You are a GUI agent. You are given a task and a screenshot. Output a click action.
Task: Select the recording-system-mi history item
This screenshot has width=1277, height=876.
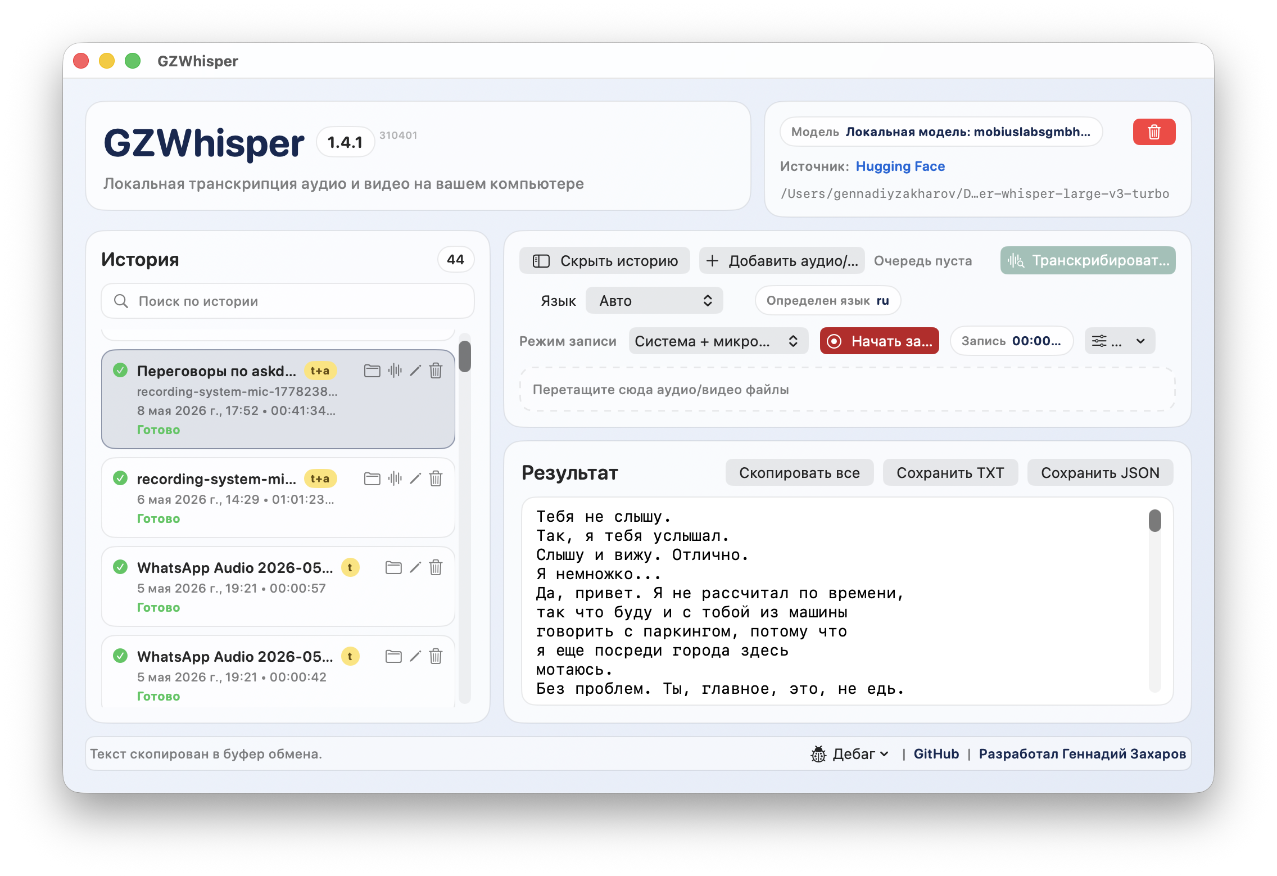pos(278,498)
